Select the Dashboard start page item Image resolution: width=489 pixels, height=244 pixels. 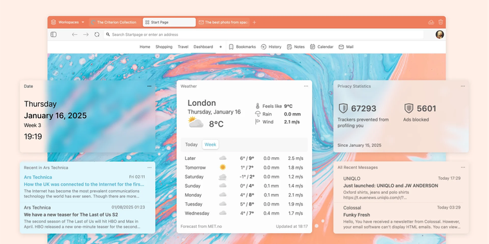(x=203, y=47)
